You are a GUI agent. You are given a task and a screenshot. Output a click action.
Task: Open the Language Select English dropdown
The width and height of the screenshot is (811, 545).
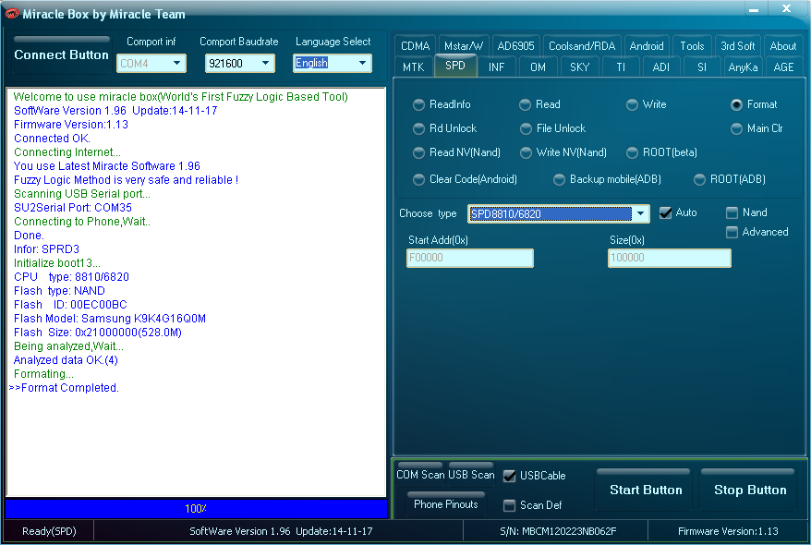pos(363,63)
